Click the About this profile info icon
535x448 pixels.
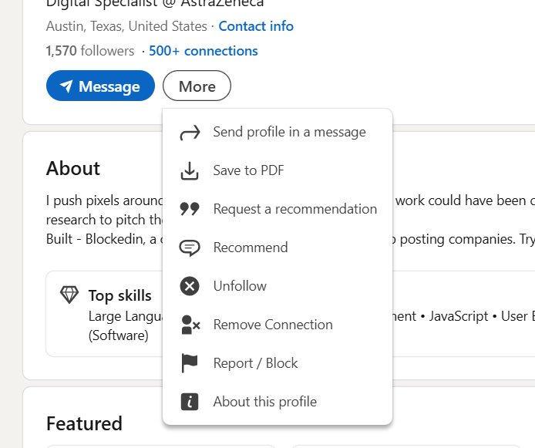190,402
